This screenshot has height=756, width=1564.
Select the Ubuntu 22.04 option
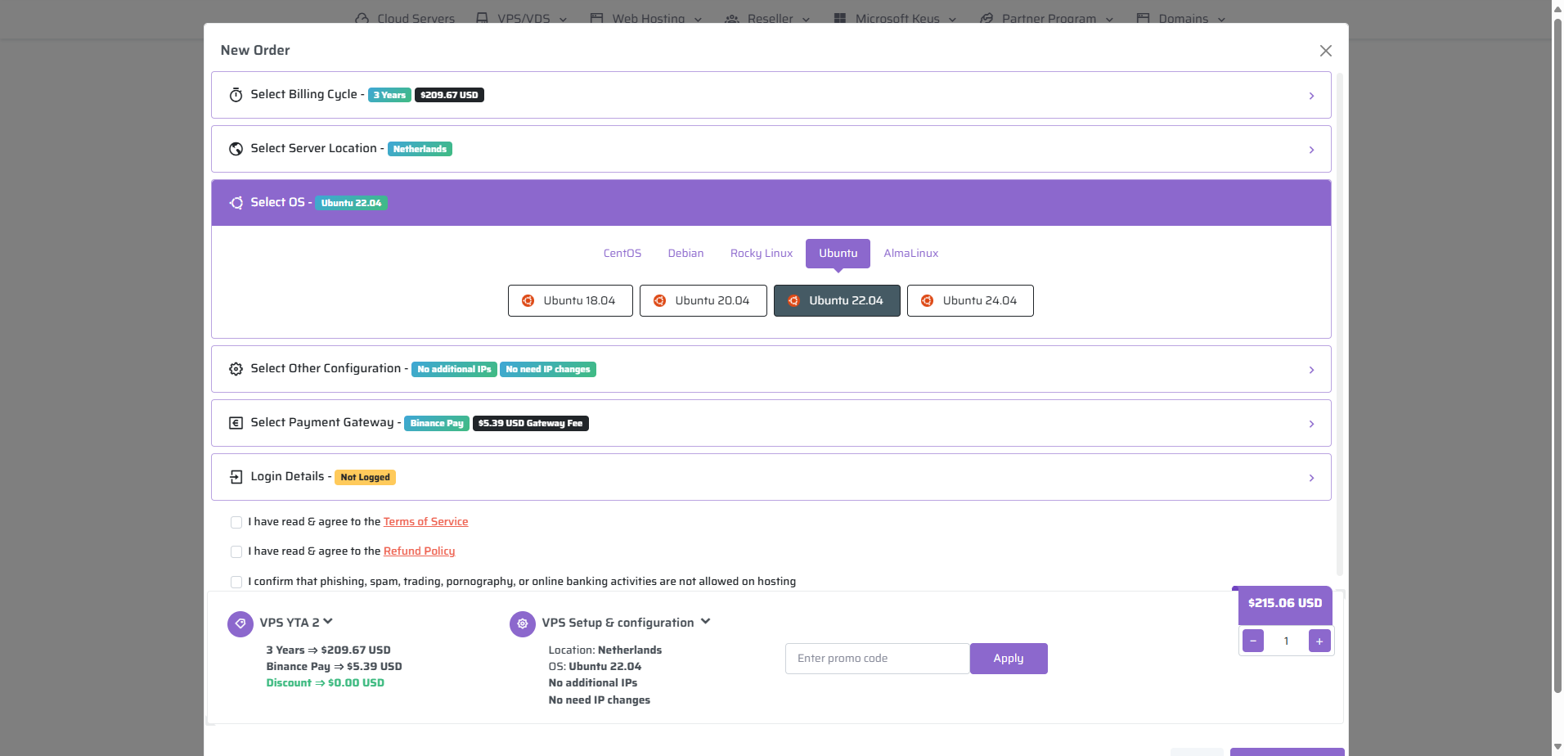(x=837, y=300)
